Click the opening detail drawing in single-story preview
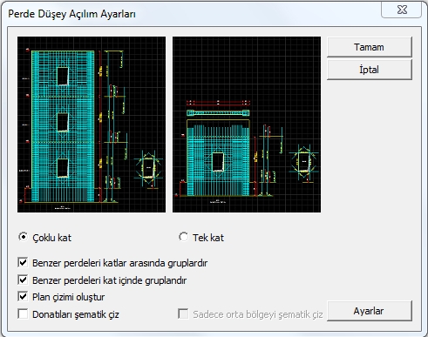Screen dimensions: 428x337 pyautogui.click(x=304, y=163)
